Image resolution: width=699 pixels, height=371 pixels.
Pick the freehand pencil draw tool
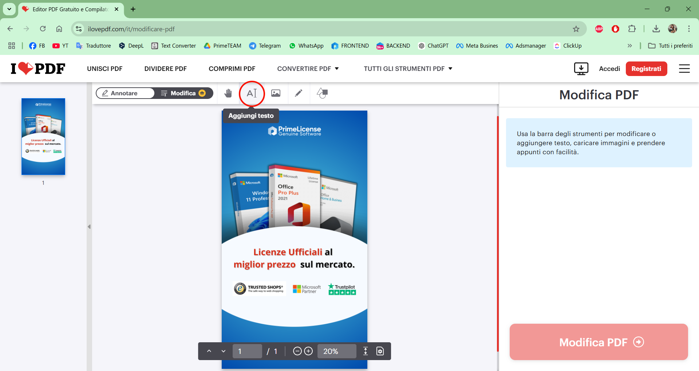(x=299, y=93)
